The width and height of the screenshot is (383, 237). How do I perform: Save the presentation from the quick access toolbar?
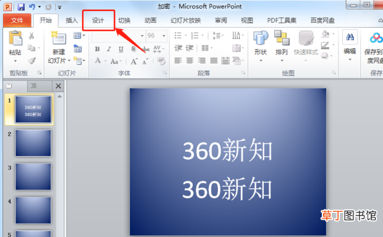pyautogui.click(x=21, y=7)
